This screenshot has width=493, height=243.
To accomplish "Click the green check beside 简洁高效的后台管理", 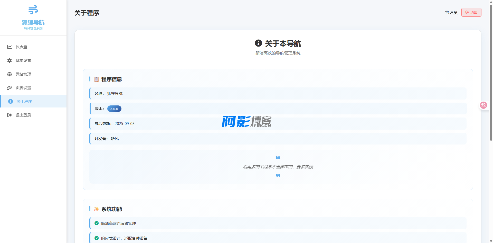I will coord(97,223).
